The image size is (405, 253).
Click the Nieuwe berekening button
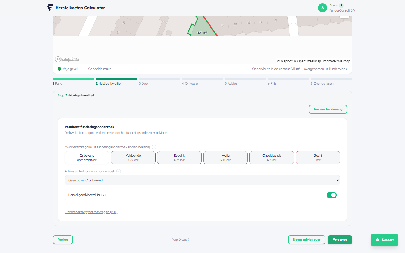[328, 109]
